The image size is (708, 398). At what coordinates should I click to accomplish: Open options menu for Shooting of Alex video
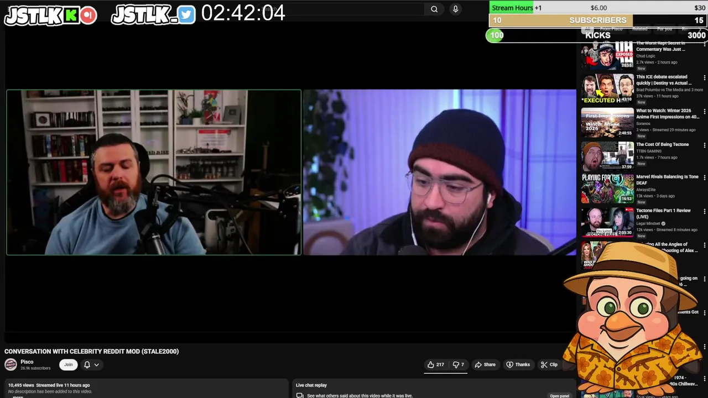click(704, 245)
